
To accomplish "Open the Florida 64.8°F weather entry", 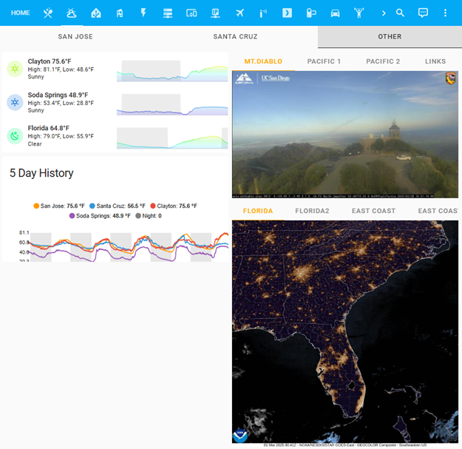I will tap(115, 136).
